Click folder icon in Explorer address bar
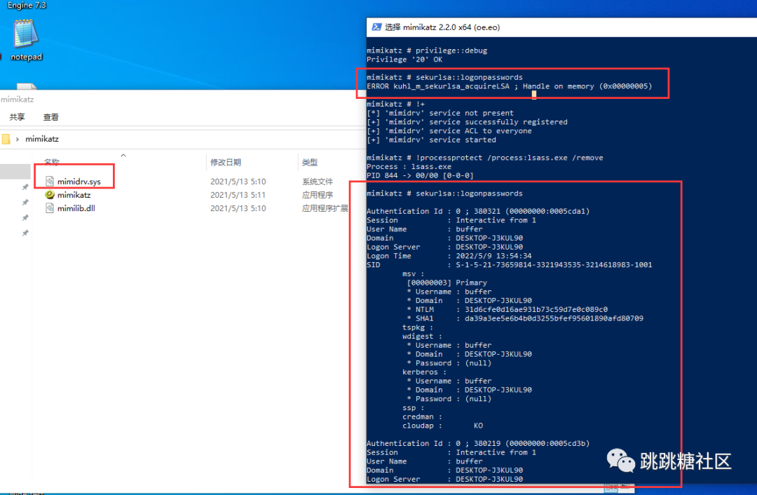This screenshot has height=495, width=757. tap(6, 139)
